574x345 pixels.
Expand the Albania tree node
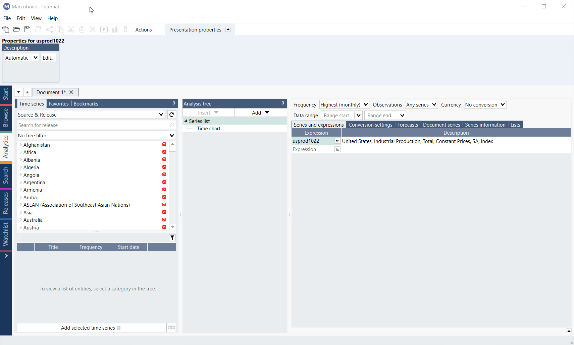tap(20, 160)
